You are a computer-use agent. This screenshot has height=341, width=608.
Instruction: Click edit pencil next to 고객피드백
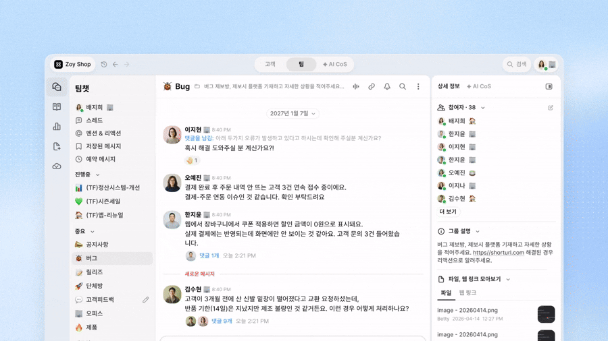(x=145, y=300)
